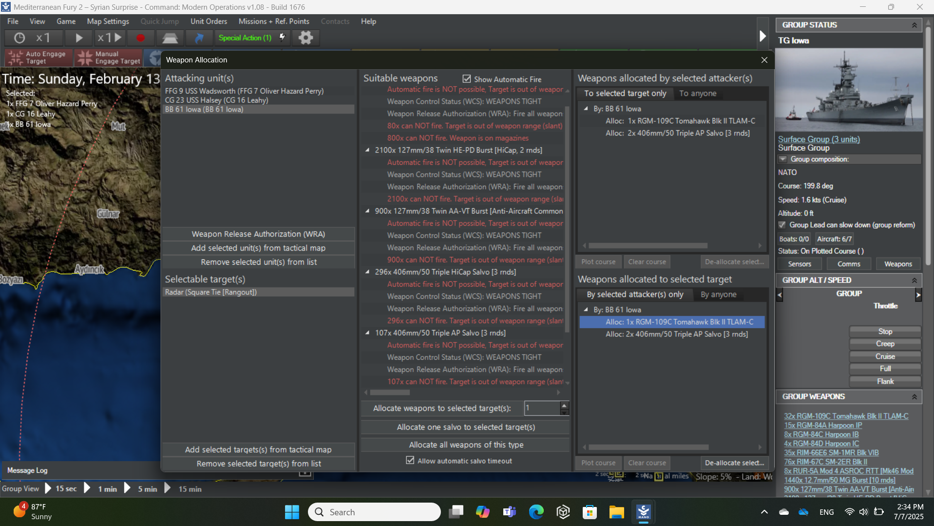Collapse the GROUP ALT / SPEED panel
The height and width of the screenshot is (526, 934).
pos(914,280)
